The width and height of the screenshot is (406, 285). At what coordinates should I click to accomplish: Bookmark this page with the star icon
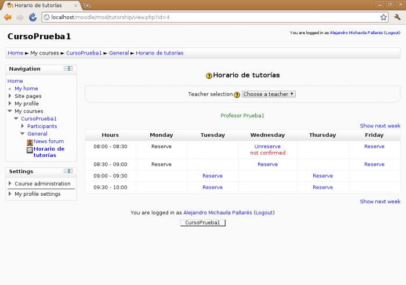383,17
